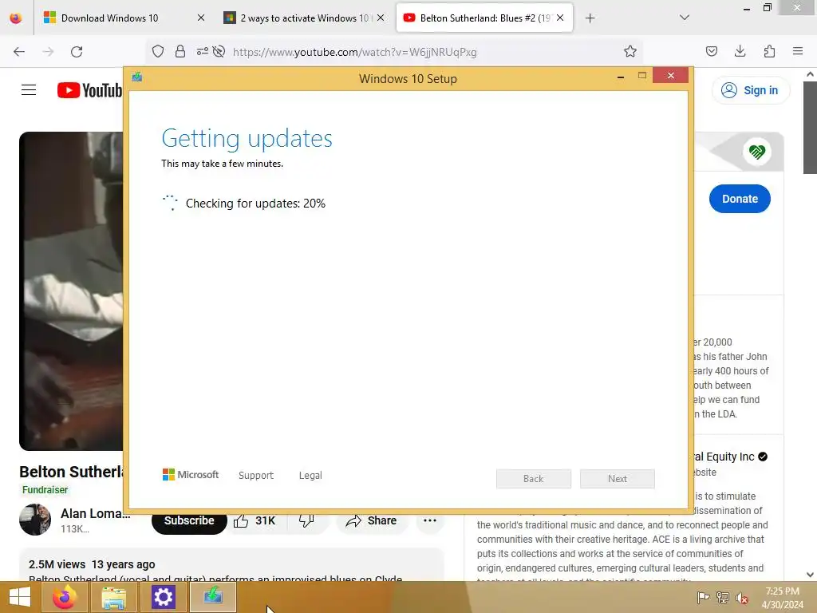Click the muted volume icon in tray

741,597
